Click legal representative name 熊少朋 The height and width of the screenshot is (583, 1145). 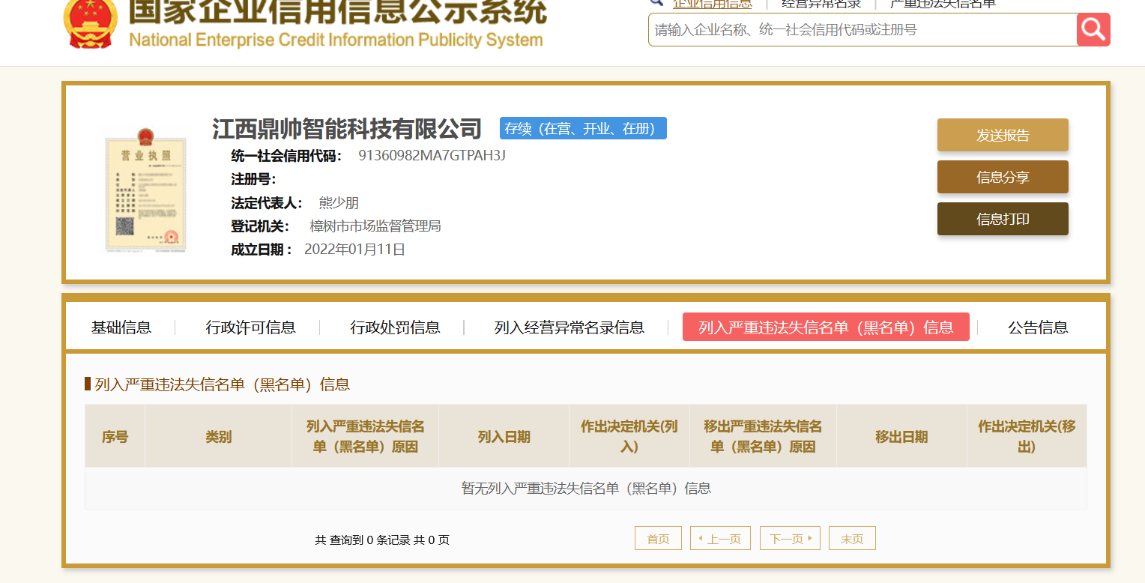[339, 202]
